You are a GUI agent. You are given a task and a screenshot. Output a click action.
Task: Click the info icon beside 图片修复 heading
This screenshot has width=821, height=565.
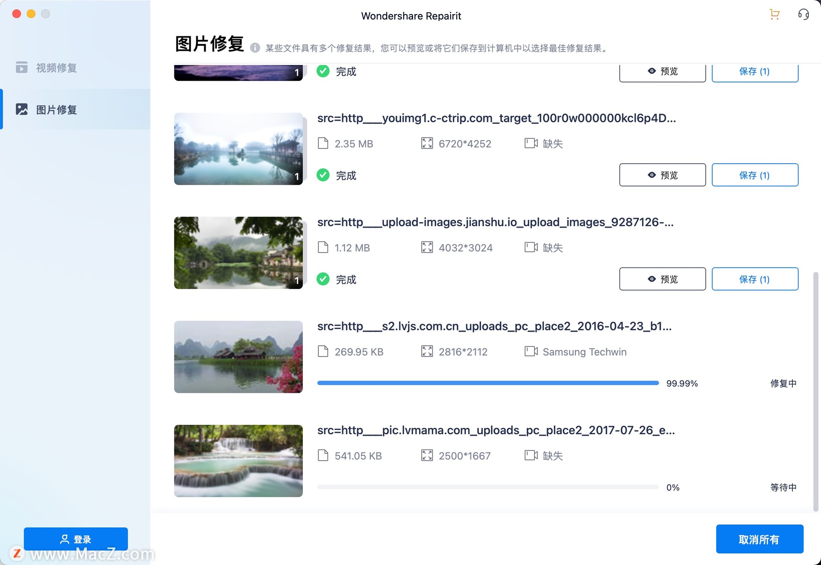click(x=255, y=48)
